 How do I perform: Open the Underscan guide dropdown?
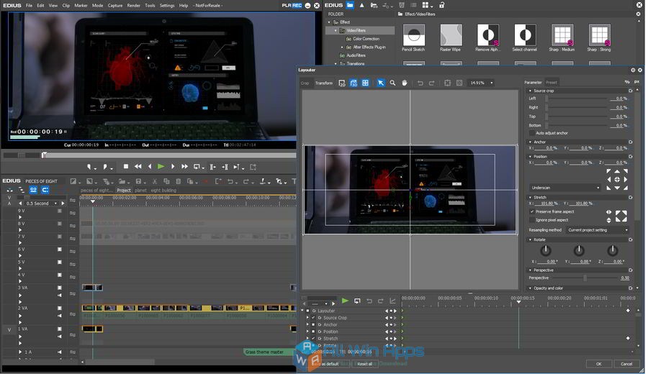(x=565, y=187)
